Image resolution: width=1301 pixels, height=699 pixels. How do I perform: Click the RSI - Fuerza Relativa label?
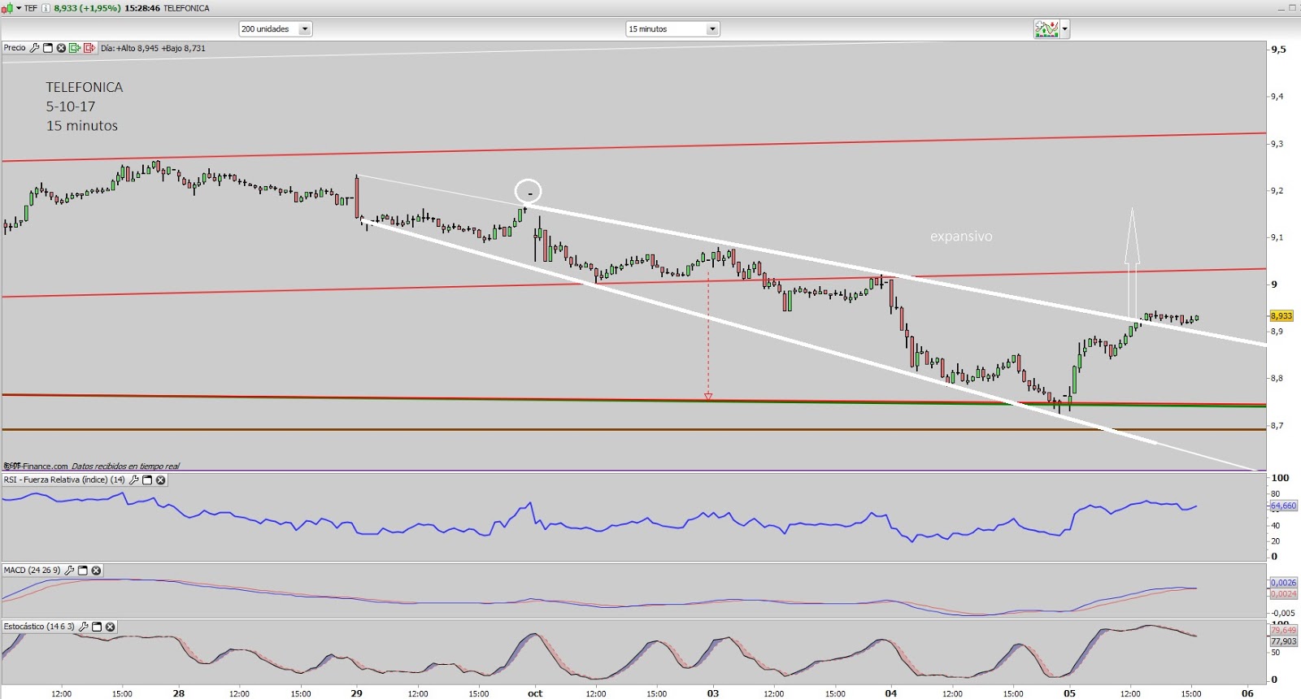(64, 480)
